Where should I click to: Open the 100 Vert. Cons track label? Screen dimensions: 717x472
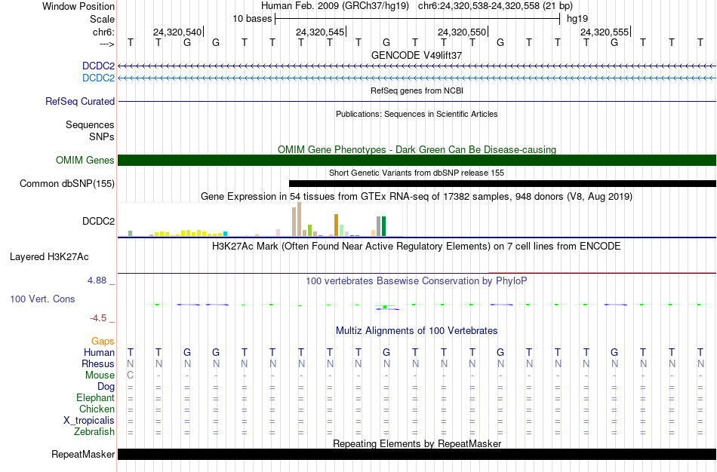42,299
